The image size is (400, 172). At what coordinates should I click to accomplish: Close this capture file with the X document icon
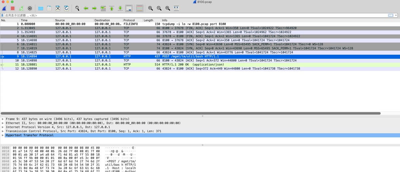[58, 8]
